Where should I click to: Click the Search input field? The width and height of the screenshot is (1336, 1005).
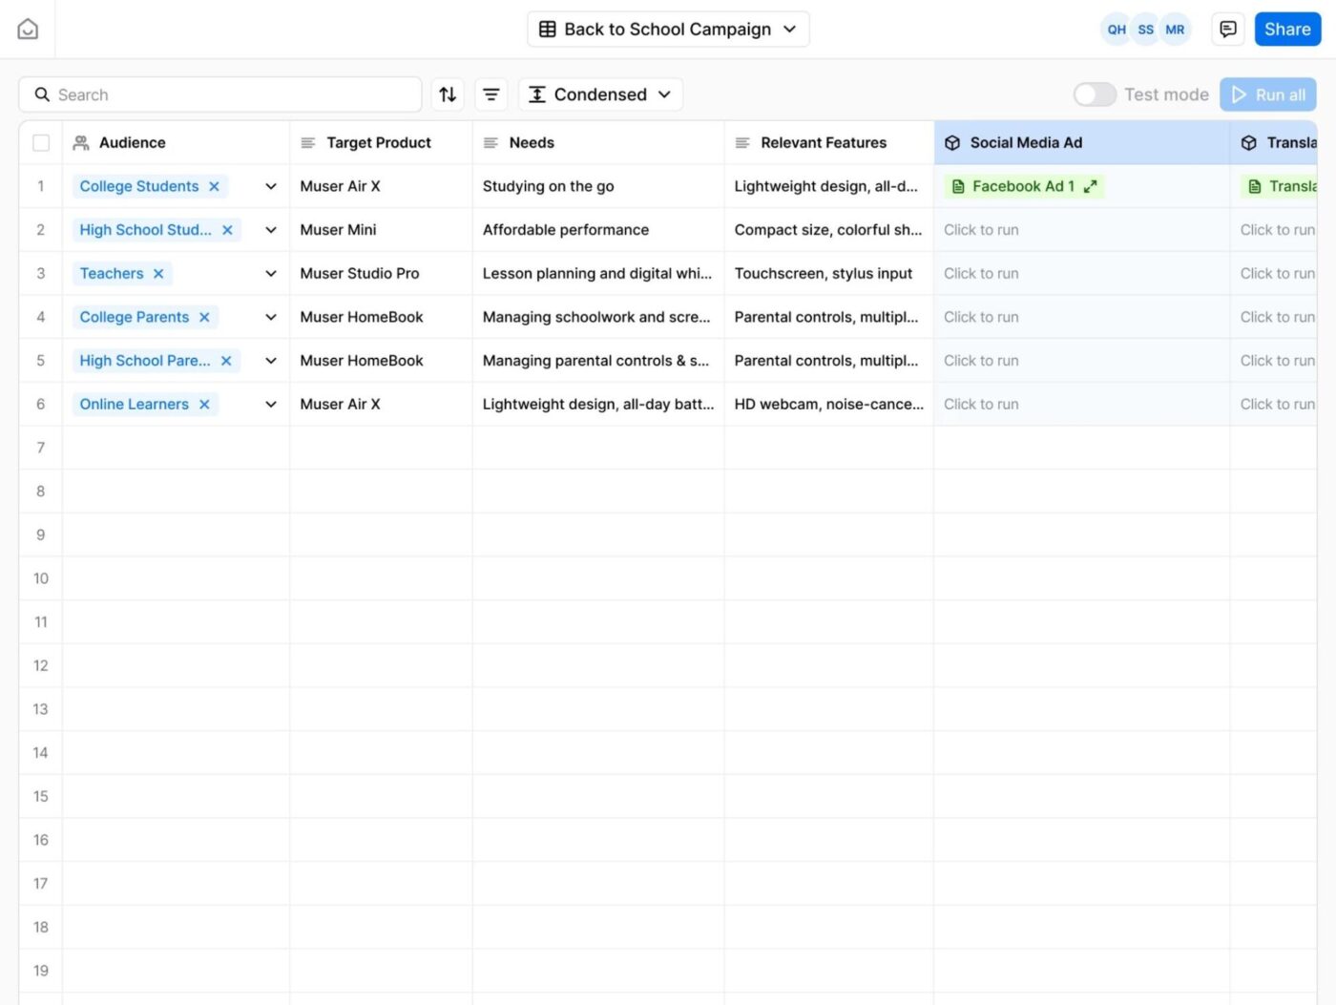(219, 94)
